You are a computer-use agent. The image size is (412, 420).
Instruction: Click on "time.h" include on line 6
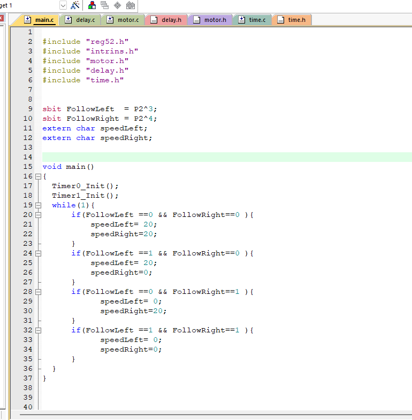click(105, 80)
